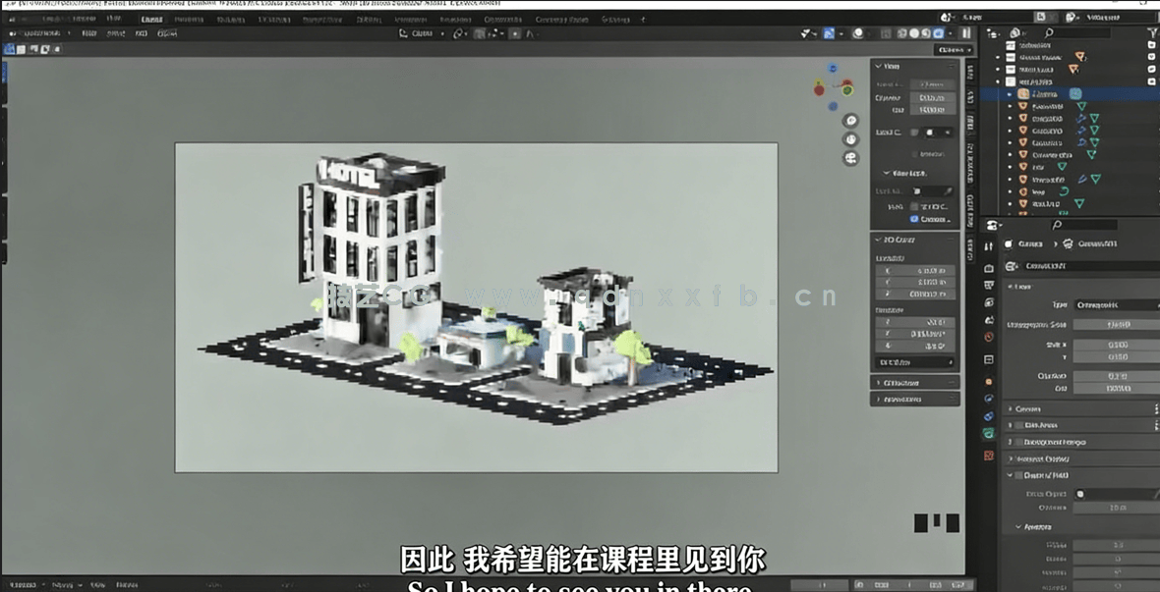This screenshot has width=1160, height=592.
Task: Open the Modifier Properties wrench icon
Action: [987, 400]
